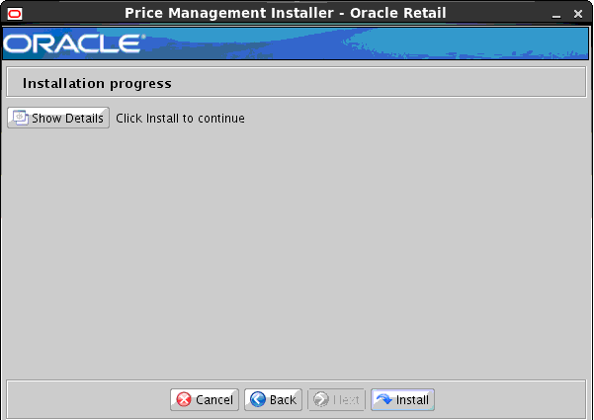Image resolution: width=594 pixels, height=420 pixels.
Task: Minimize the Price Management Installer window
Action: tap(556, 15)
